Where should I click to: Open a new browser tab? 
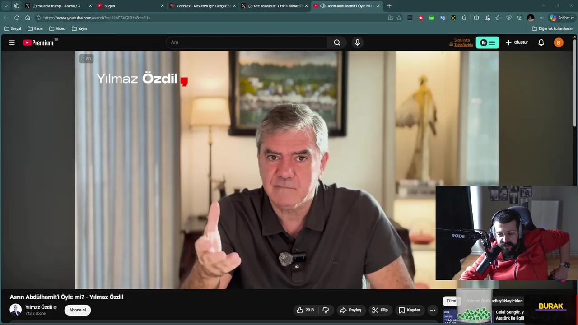389,6
